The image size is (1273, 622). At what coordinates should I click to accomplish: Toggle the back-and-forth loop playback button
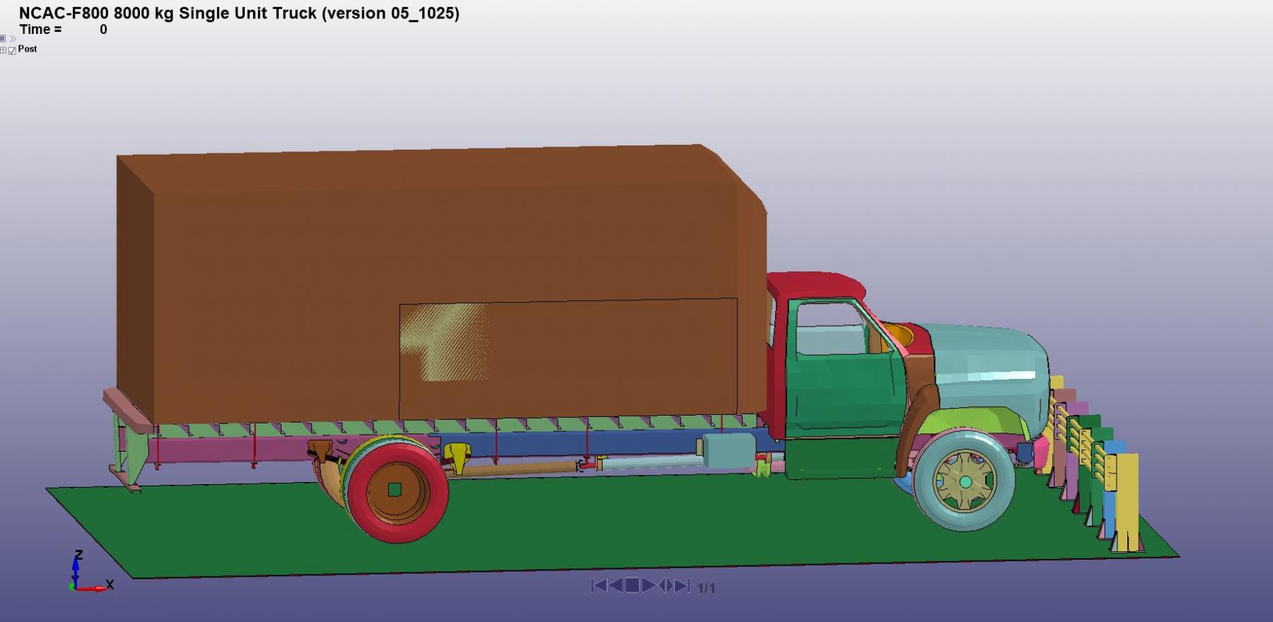click(665, 585)
